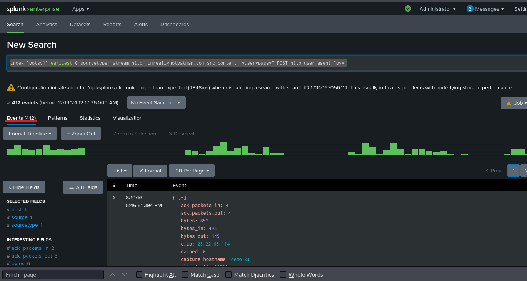Viewport: 527px width, 281px height.
Task: Select the bytes interesting field in sidebar
Action: [x=18, y=263]
